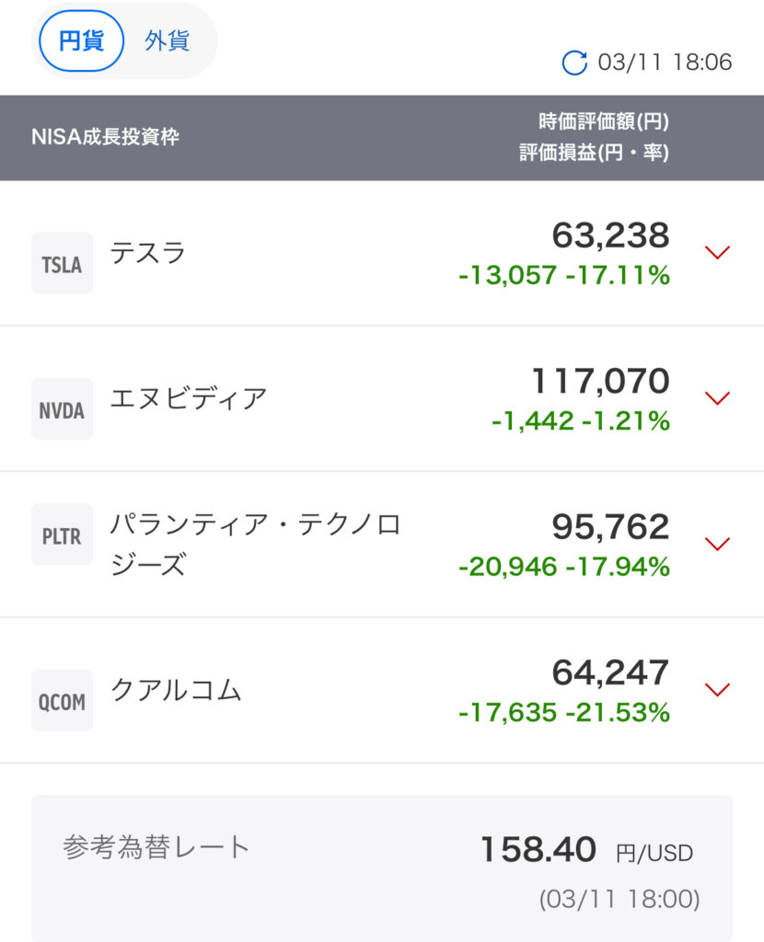Screen dimensions: 764x942
Task: Expand the Palantir Technologies row chevron
Action: 716,544
